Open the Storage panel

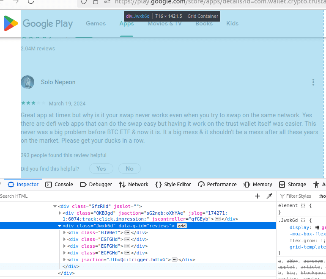[293, 185]
